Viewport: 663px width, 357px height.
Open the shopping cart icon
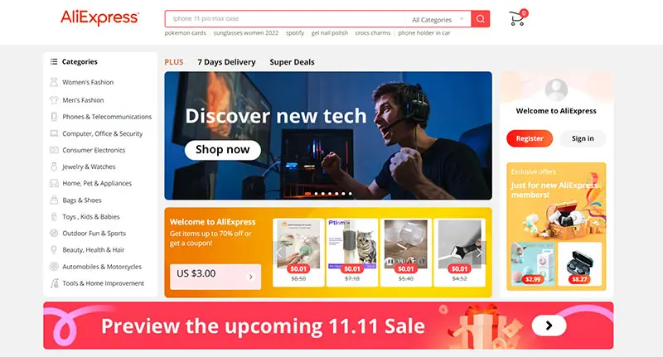coord(517,18)
